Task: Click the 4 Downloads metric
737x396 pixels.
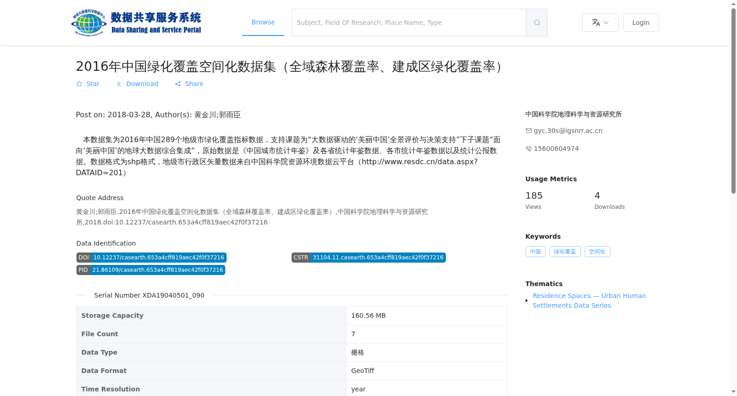Action: coord(609,201)
